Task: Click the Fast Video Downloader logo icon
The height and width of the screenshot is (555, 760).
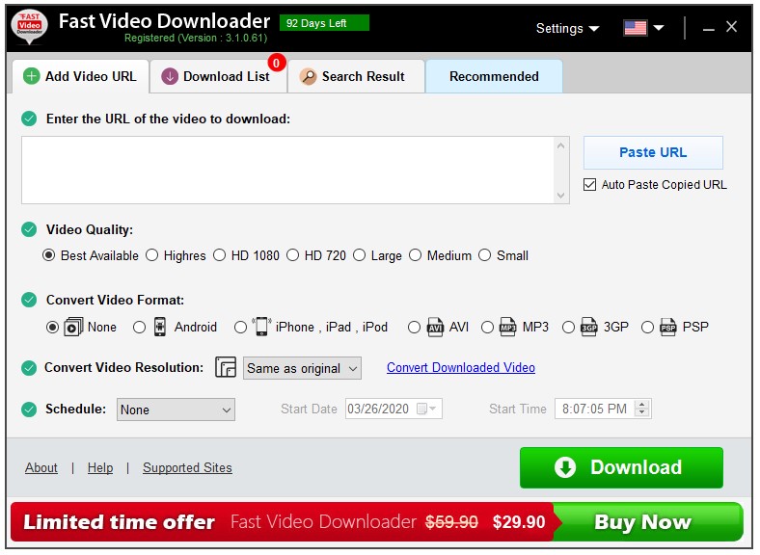Action: [30, 28]
